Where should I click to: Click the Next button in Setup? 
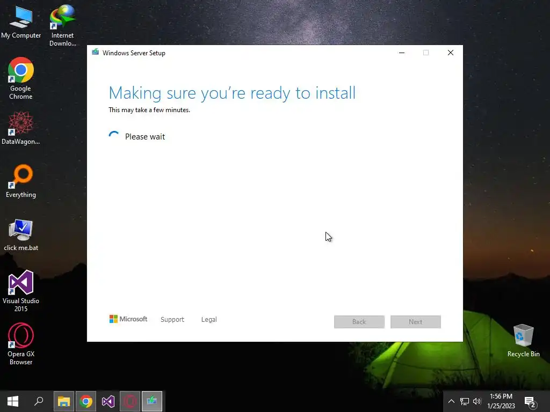pyautogui.click(x=416, y=322)
